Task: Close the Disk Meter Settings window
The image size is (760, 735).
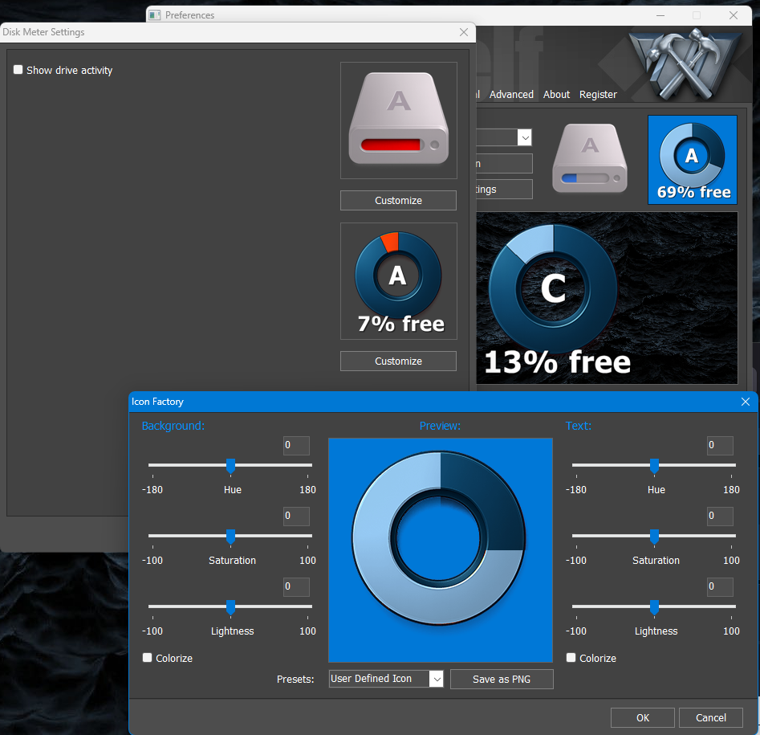Action: tap(463, 32)
